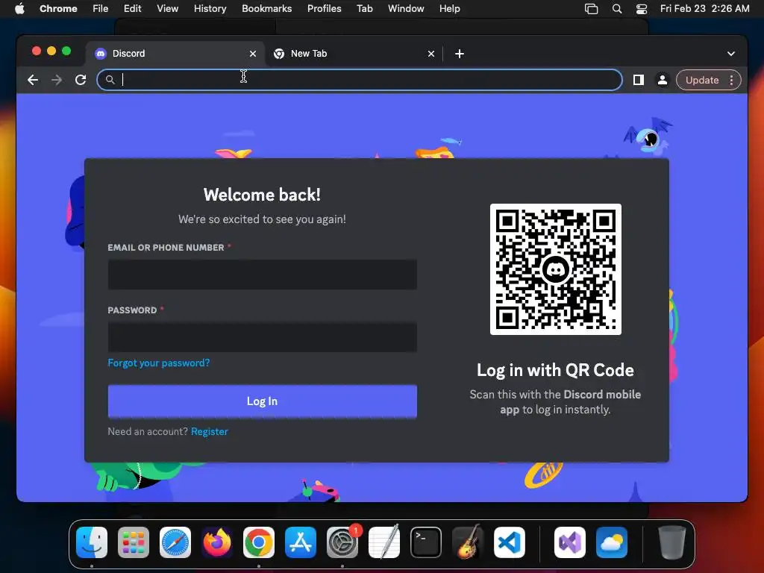Click the Log In button
The height and width of the screenshot is (573, 764).
262,401
